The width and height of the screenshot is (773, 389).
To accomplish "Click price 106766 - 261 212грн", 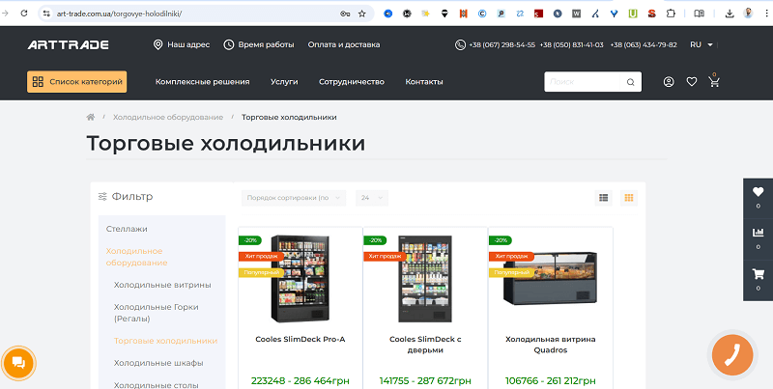I will pos(551,381).
